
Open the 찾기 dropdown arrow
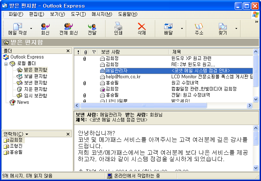tap(236, 29)
